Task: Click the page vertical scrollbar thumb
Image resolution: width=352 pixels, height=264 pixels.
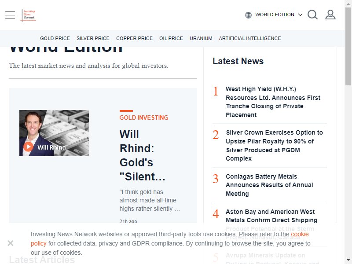Action: tap(348, 46)
